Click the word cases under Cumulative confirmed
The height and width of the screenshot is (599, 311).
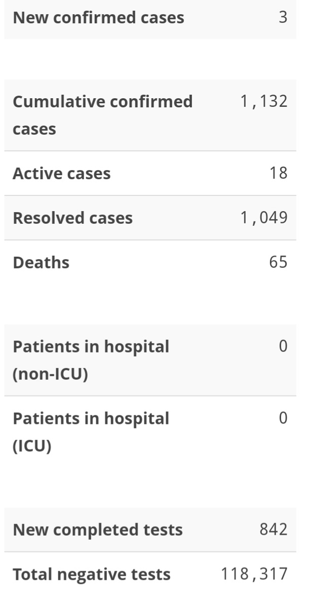(34, 129)
